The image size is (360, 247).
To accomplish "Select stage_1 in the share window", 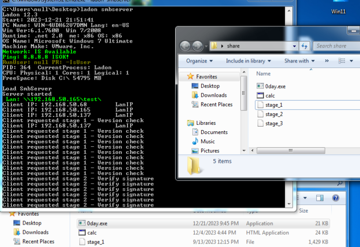I will click(x=308, y=105).
